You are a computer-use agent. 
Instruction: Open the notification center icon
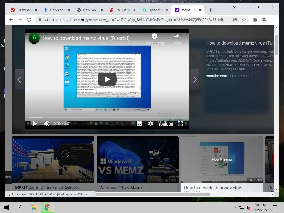275,207
